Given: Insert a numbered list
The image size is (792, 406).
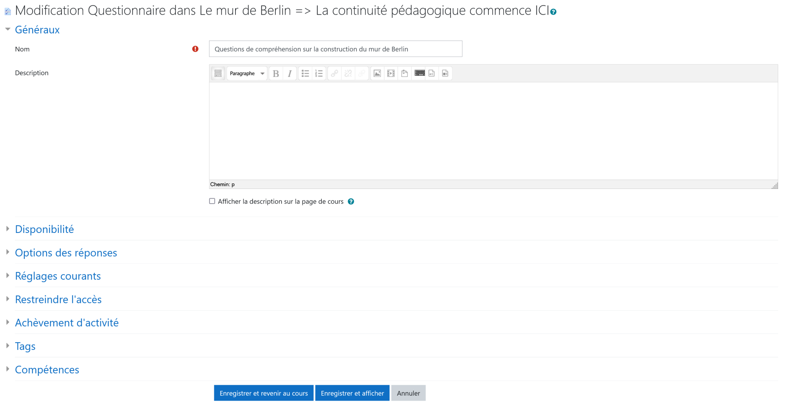Looking at the screenshot, I should (x=319, y=73).
